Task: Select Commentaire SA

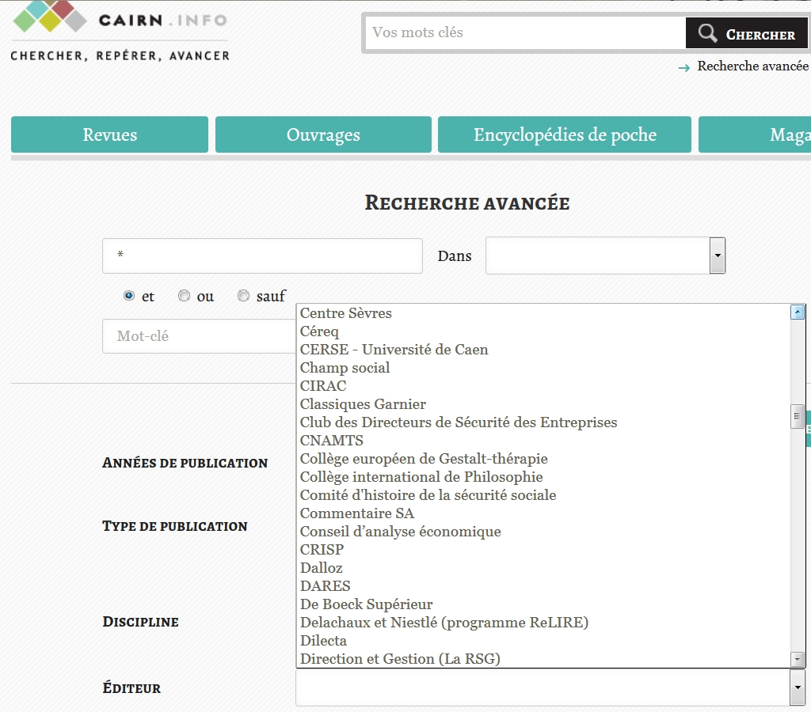Action: click(x=543, y=513)
